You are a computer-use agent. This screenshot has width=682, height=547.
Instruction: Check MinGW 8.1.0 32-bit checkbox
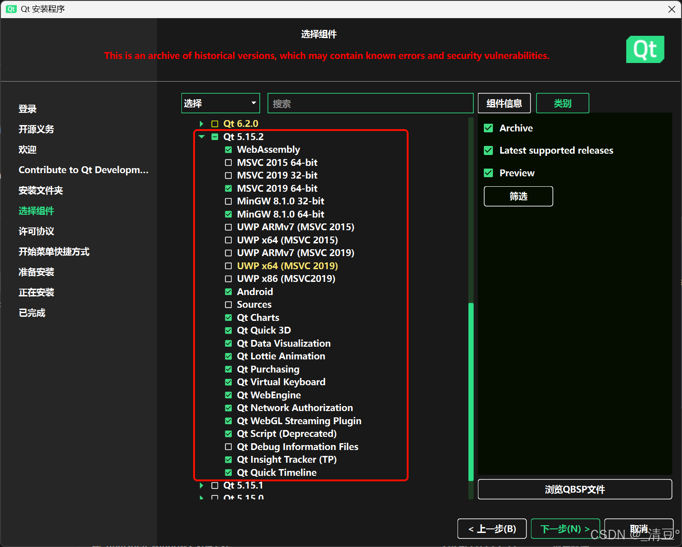(x=229, y=201)
